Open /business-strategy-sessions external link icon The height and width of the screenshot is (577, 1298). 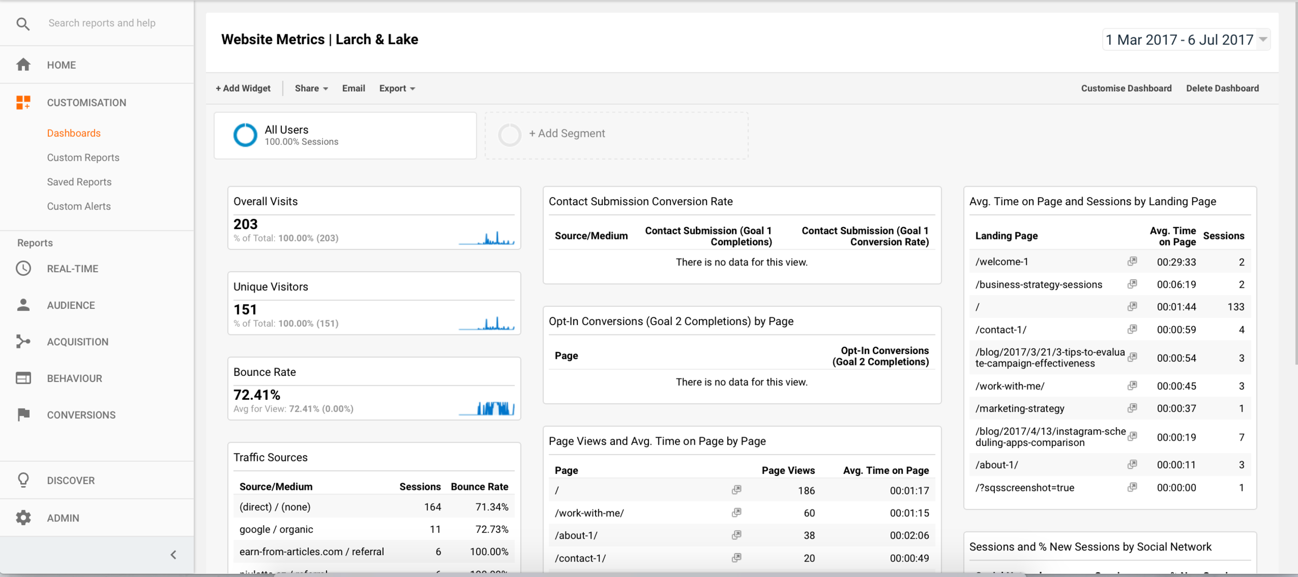pyautogui.click(x=1132, y=284)
